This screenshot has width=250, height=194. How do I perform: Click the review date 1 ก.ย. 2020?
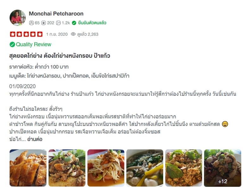(57, 34)
